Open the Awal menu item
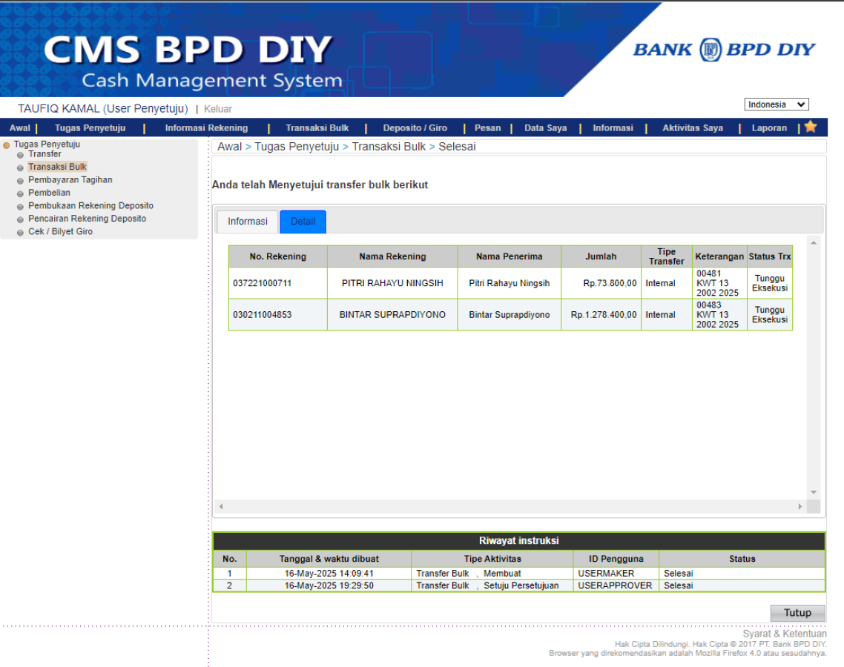The image size is (844, 667). pos(20,128)
